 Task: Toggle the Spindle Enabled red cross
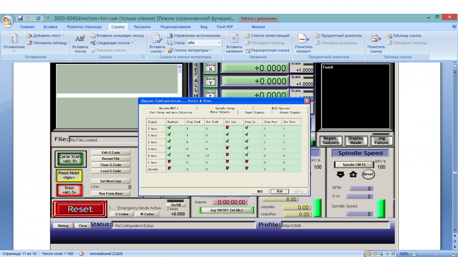(x=169, y=168)
